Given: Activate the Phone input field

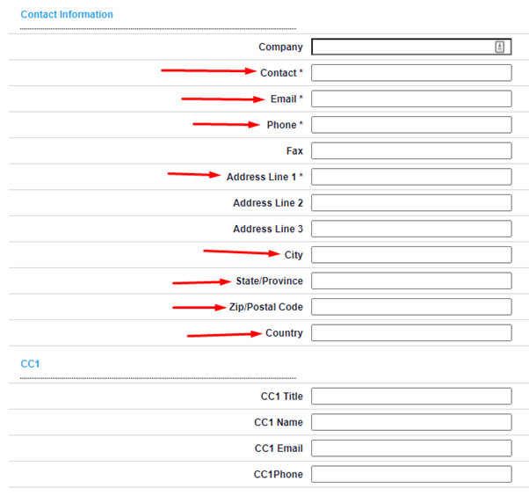Looking at the screenshot, I should tap(411, 125).
